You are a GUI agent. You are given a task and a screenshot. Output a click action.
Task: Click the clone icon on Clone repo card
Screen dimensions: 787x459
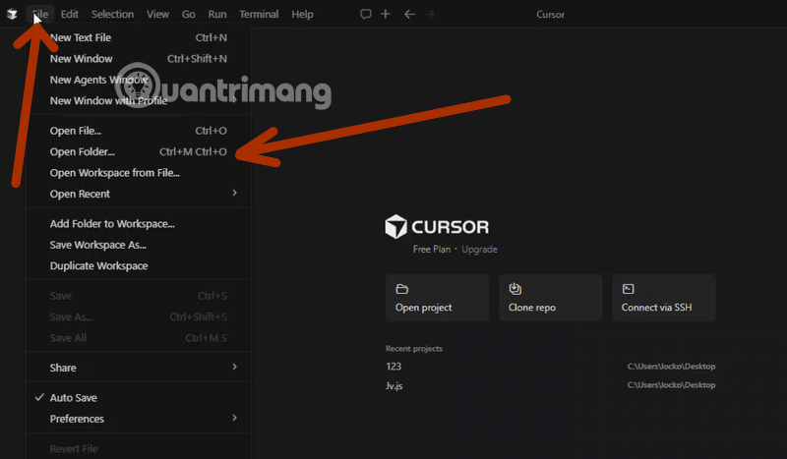click(x=515, y=289)
